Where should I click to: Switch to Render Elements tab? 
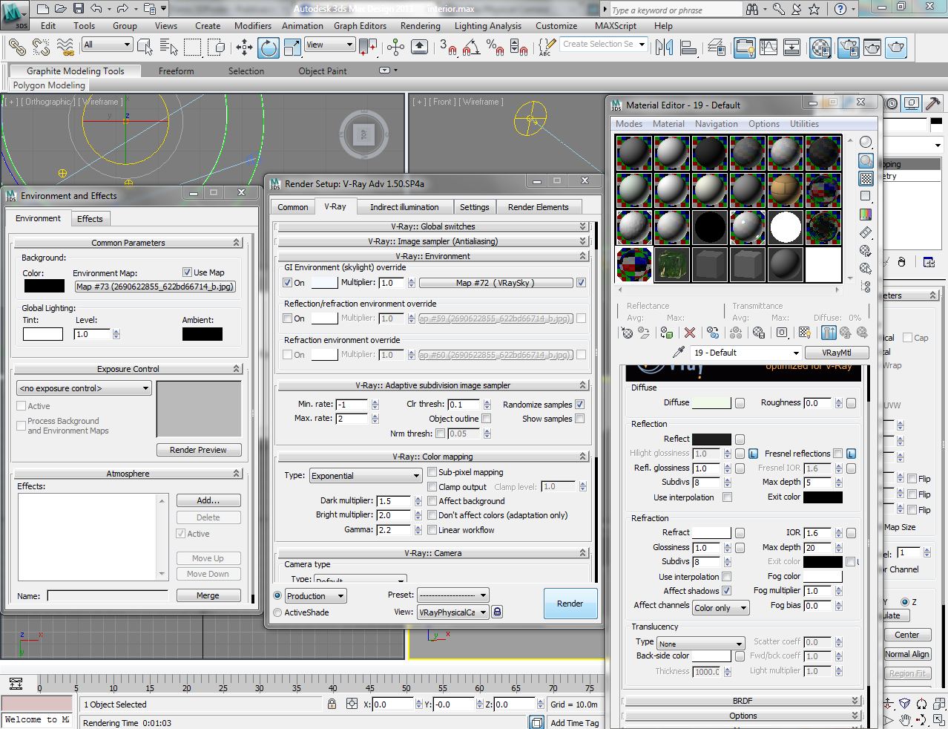coord(538,207)
